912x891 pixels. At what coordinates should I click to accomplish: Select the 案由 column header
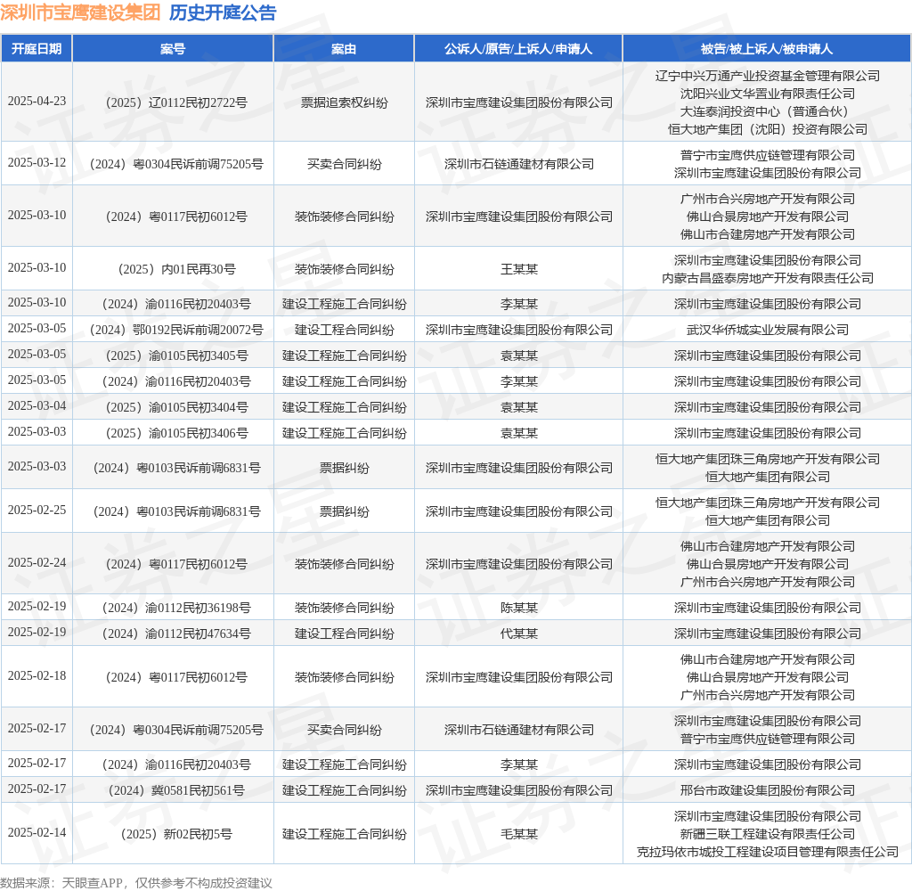tap(344, 49)
